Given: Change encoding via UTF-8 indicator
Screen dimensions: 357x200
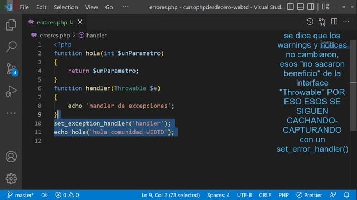Looking at the screenshot, I should pos(244,195).
